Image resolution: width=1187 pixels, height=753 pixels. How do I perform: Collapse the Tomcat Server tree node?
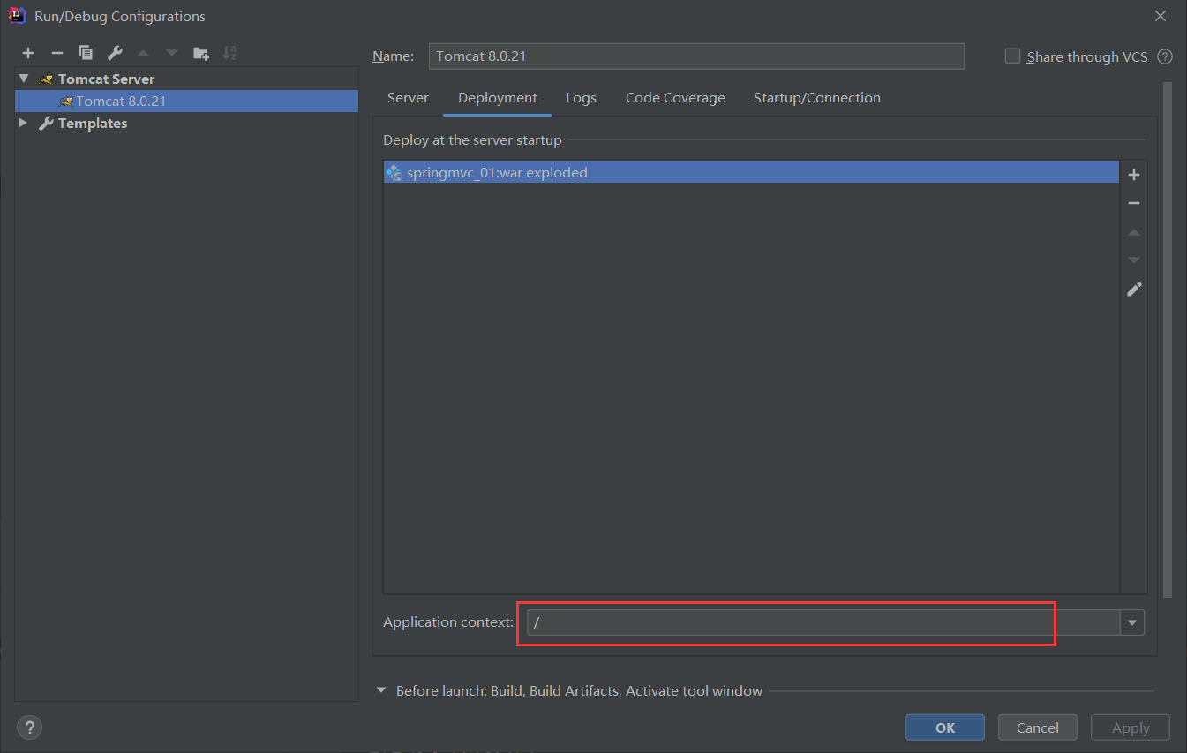24,79
